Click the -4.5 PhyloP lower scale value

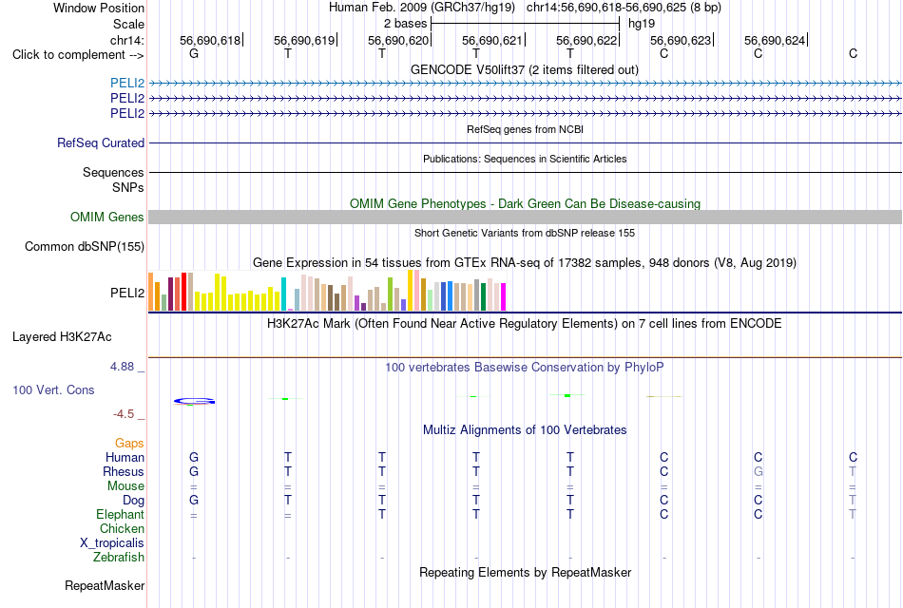[x=124, y=414]
